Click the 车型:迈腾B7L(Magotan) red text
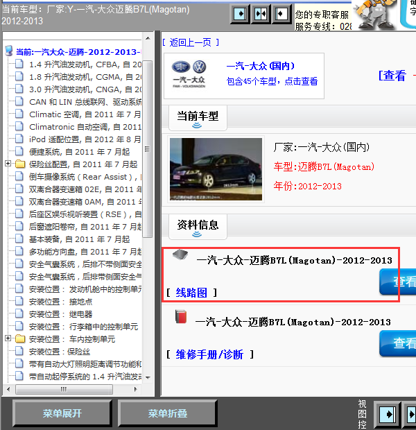416x430 pixels. (324, 166)
